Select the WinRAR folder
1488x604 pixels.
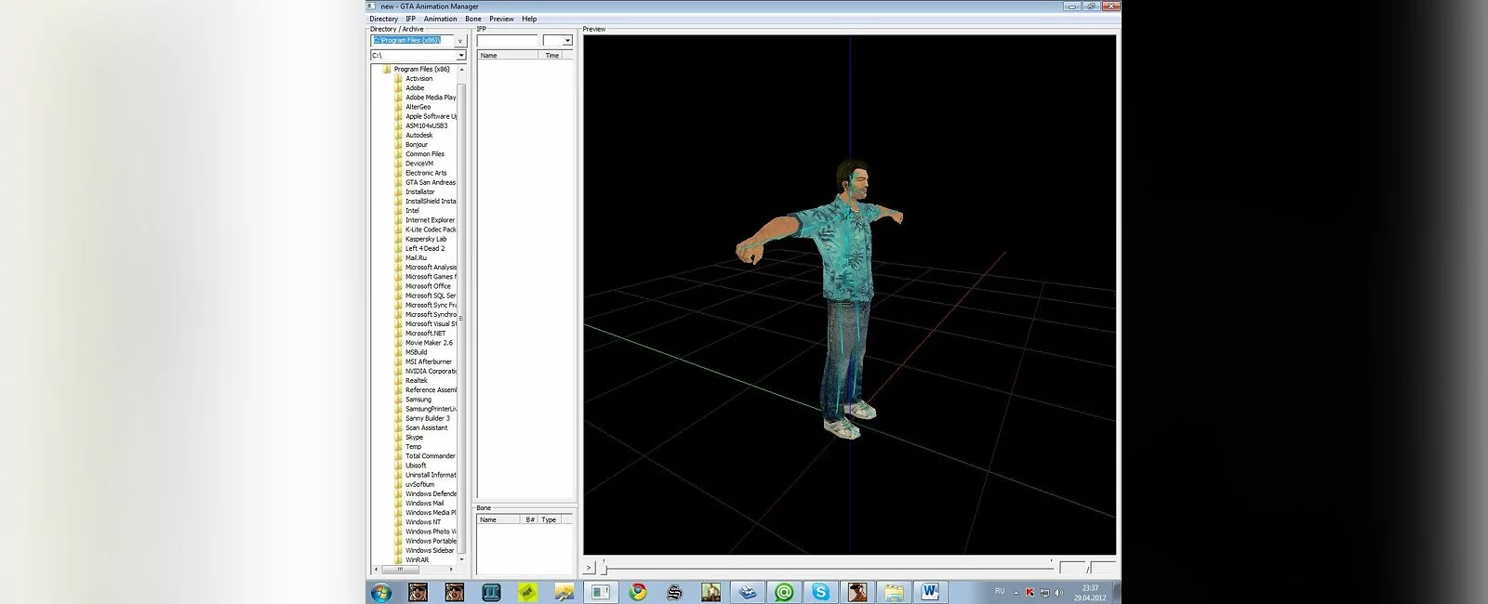[x=418, y=560]
